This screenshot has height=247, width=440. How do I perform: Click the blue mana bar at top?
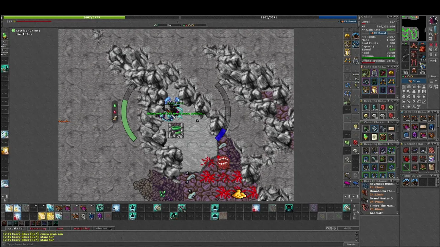pos(269,17)
